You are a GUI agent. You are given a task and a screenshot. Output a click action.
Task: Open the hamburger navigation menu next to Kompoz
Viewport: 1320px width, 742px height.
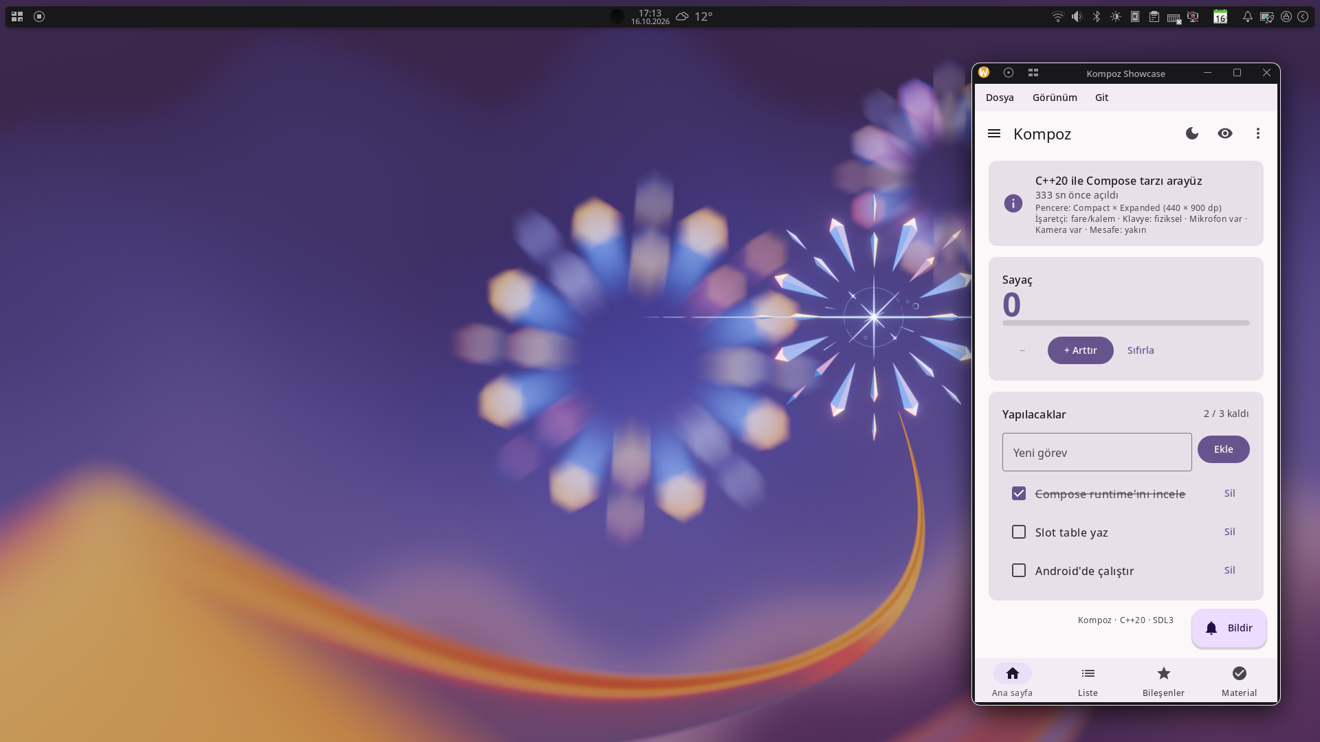(x=994, y=133)
